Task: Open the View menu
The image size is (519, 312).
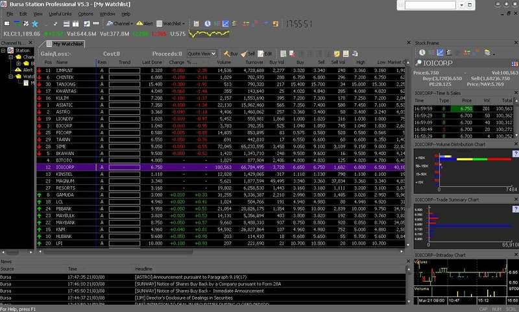Action: (x=38, y=14)
